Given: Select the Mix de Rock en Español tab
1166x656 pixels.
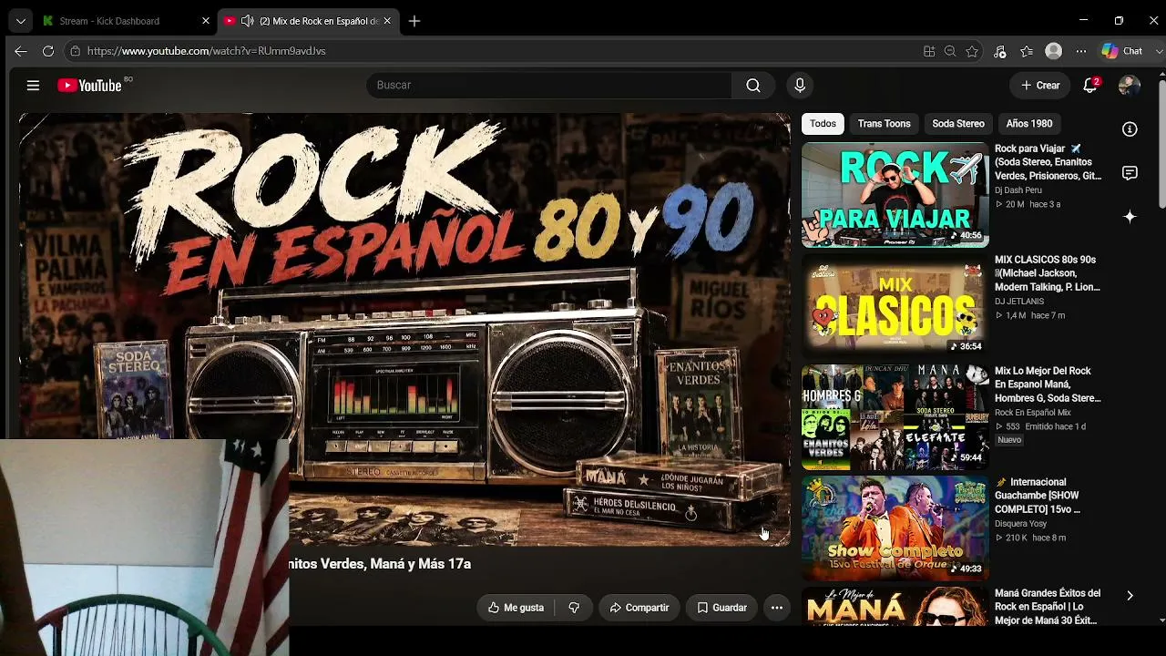Looking at the screenshot, I should [x=310, y=21].
